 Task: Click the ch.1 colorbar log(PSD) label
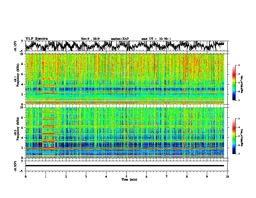(242, 84)
